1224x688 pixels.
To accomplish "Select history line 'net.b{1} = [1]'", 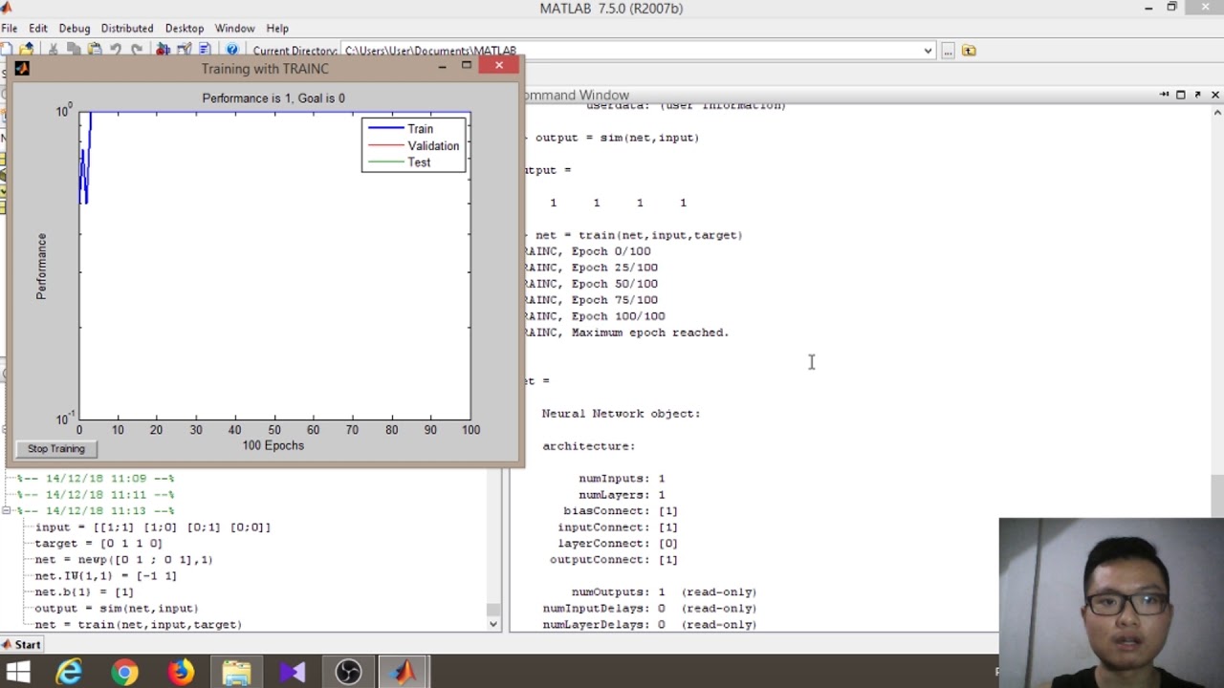I will tap(84, 591).
